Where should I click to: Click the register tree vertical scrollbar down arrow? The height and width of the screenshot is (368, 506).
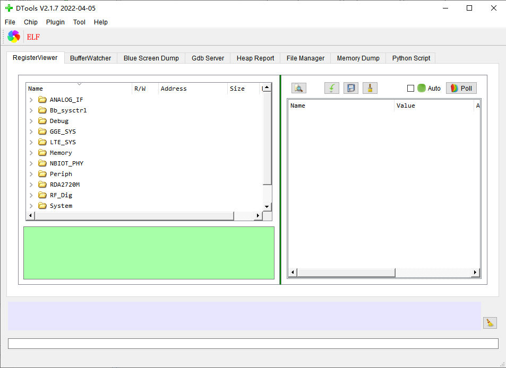(x=268, y=206)
